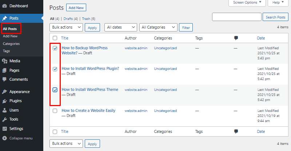The height and width of the screenshot is (151, 291).
Task: Open Appearance menu label
Action: (20, 92)
